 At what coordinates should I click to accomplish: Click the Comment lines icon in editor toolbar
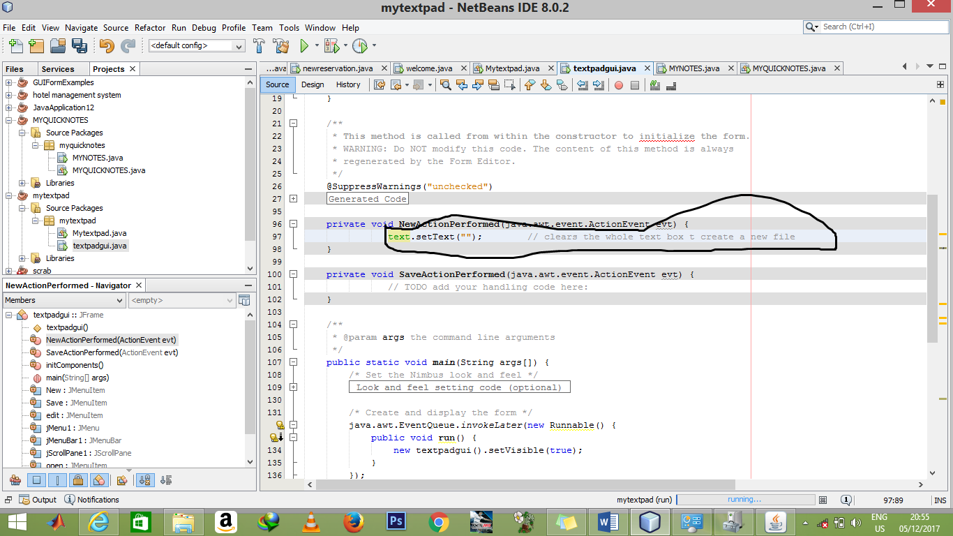pyautogui.click(x=654, y=85)
